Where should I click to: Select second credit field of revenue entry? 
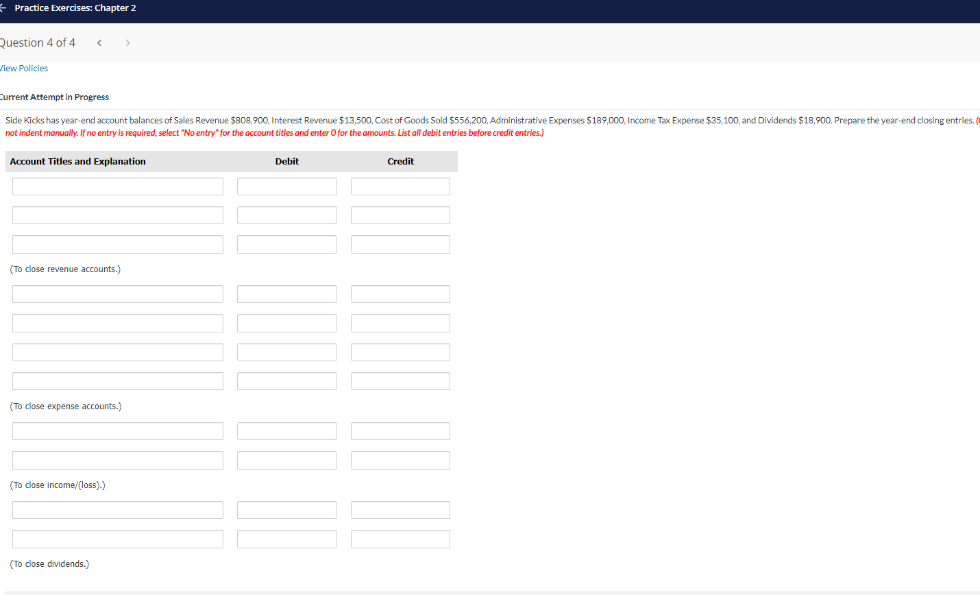(400, 215)
